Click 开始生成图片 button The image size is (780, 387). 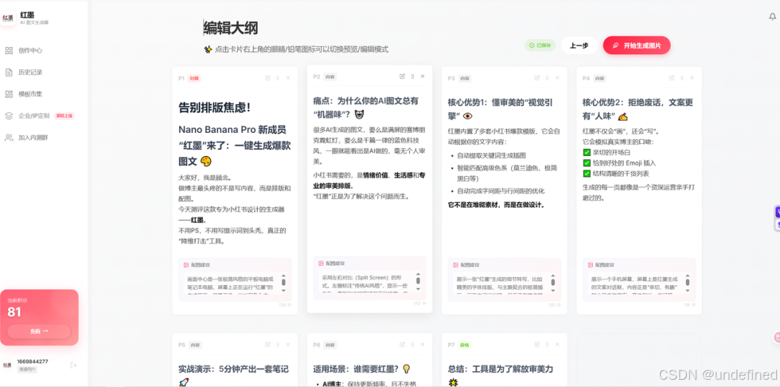coord(637,45)
